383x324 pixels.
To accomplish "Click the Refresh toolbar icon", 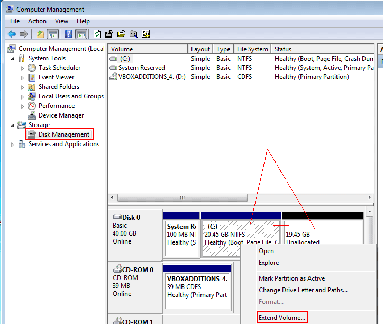I will pyautogui.click(x=97, y=34).
